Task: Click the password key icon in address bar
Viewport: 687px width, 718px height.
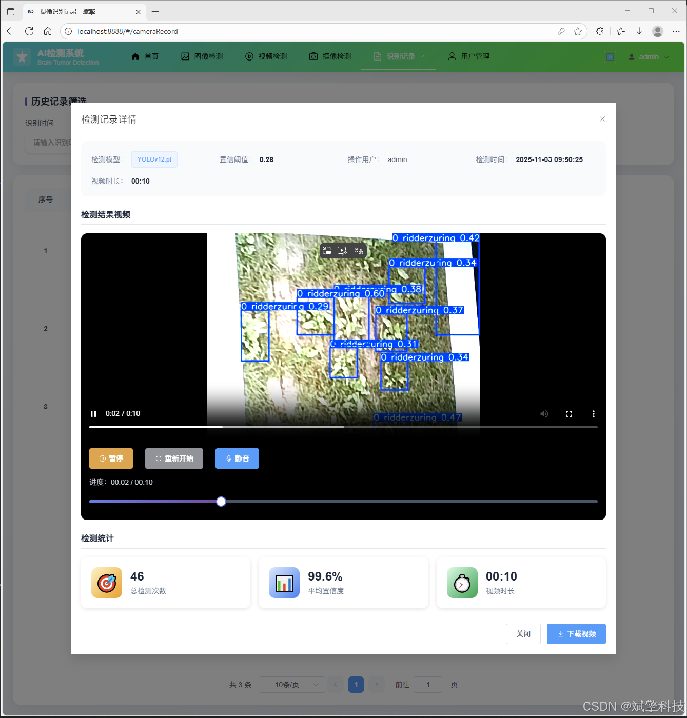Action: point(561,31)
